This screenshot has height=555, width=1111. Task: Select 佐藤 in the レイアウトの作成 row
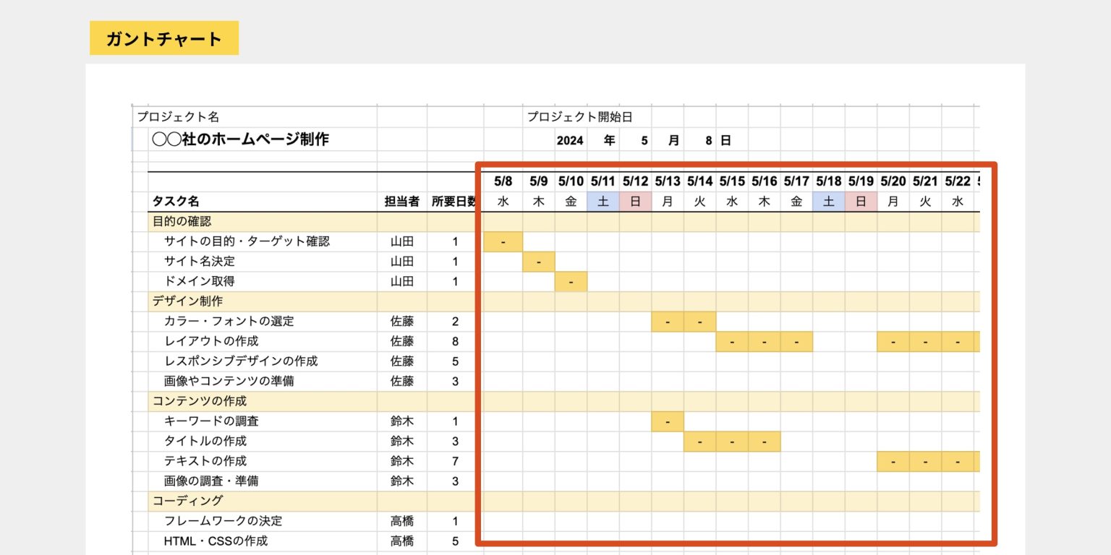(402, 341)
